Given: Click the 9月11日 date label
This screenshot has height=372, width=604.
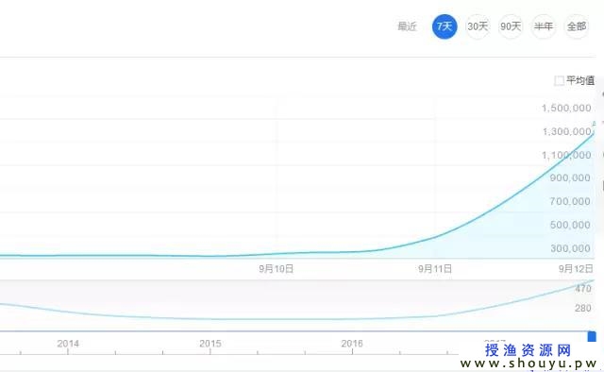Looking at the screenshot, I should coord(435,269).
